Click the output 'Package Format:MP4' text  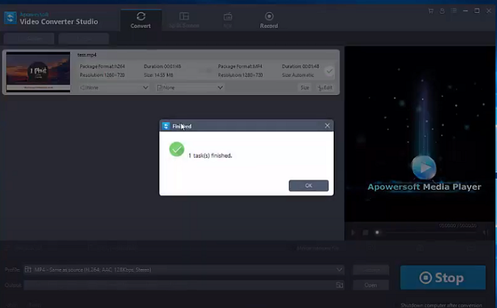[240, 66]
